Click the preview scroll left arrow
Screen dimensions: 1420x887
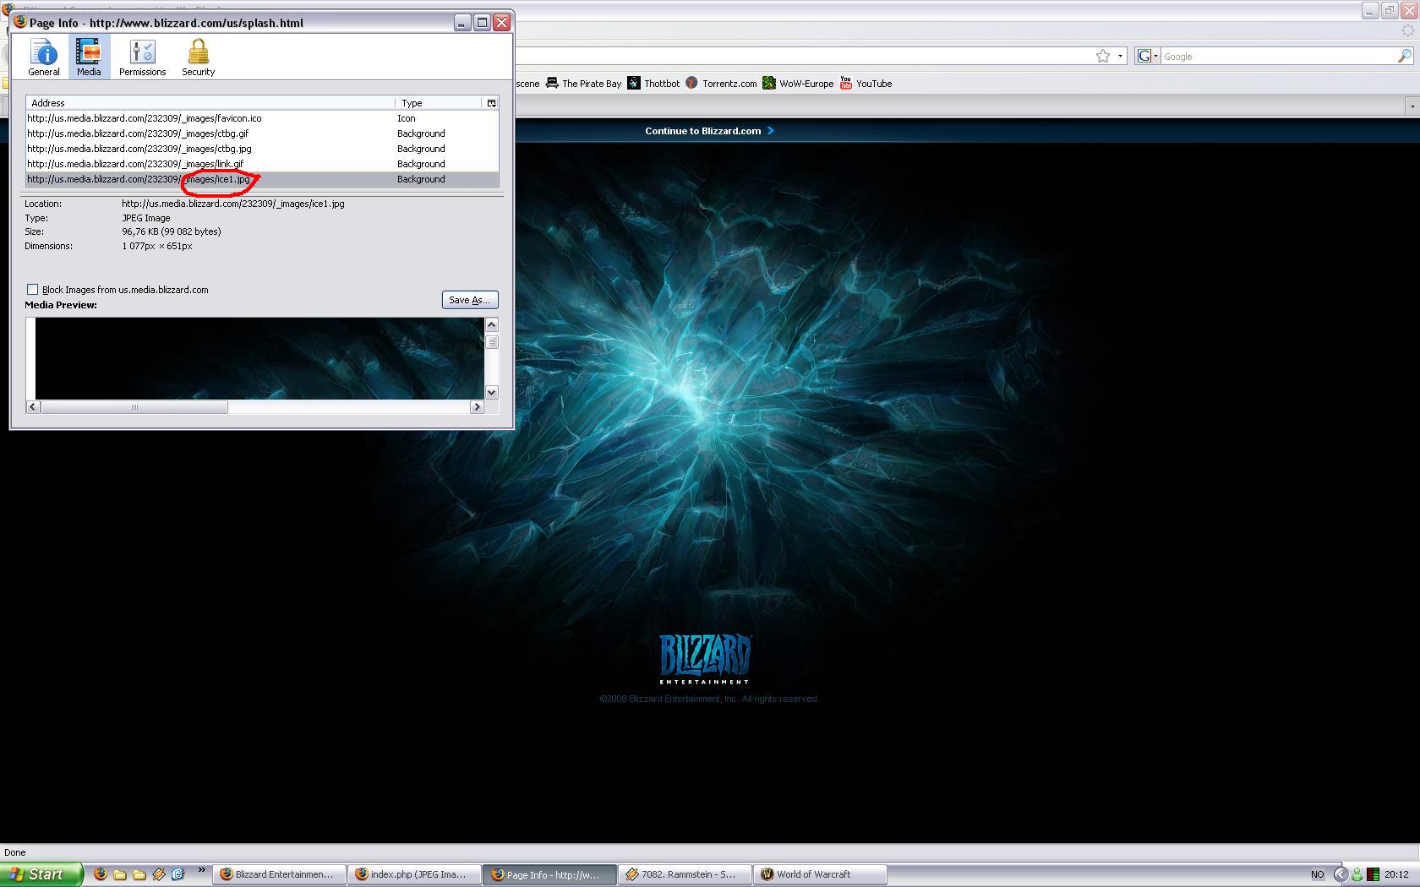pyautogui.click(x=33, y=407)
